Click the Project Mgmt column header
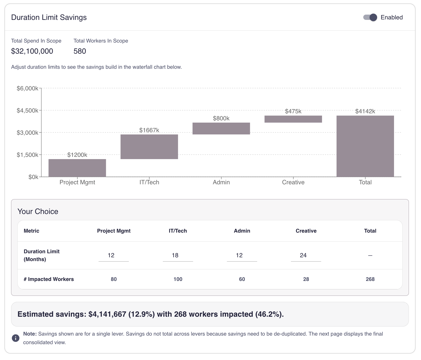The width and height of the screenshot is (421, 360). (114, 231)
